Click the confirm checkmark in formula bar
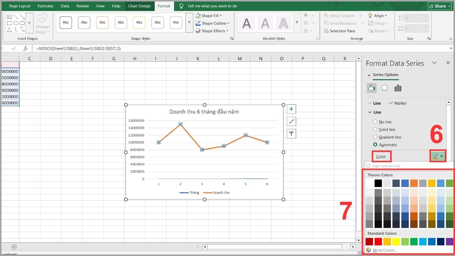This screenshot has height=256, width=455. 14,49
